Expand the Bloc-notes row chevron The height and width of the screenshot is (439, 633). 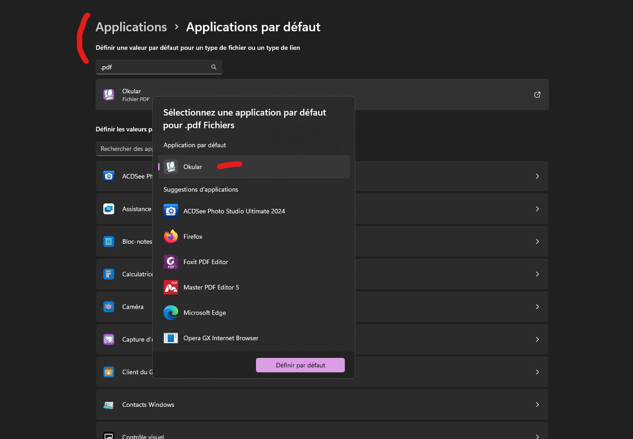[537, 241]
